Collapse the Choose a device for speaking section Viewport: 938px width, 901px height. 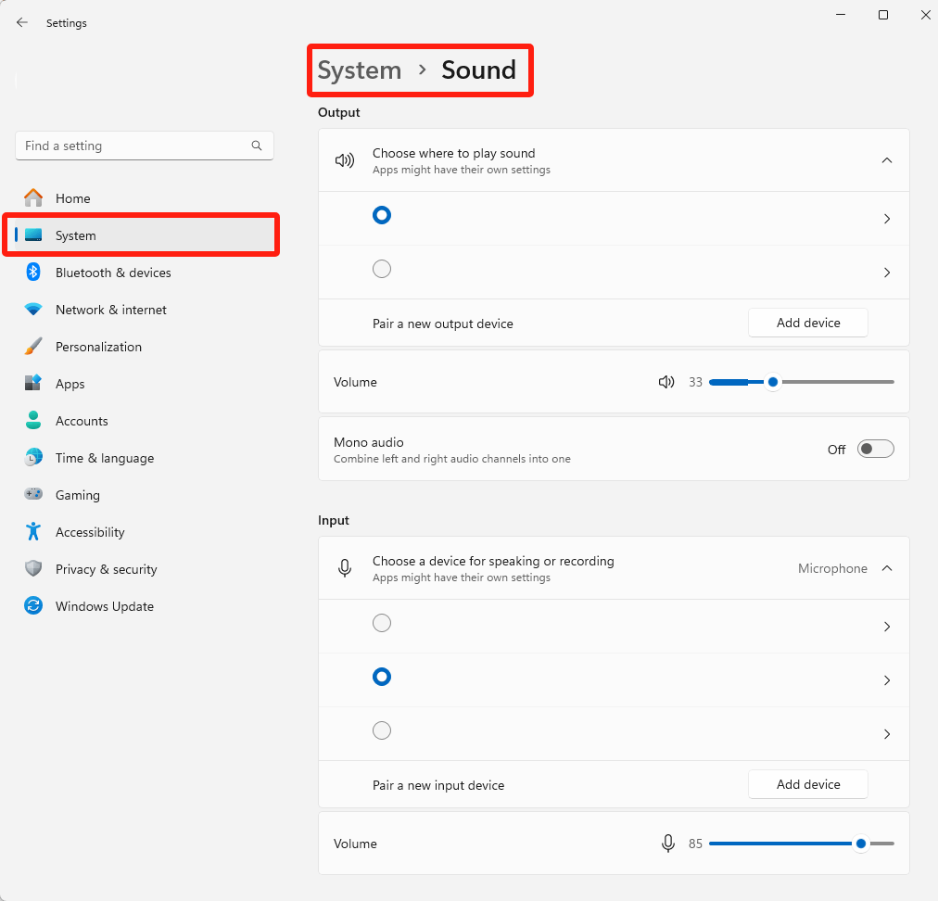tap(887, 568)
